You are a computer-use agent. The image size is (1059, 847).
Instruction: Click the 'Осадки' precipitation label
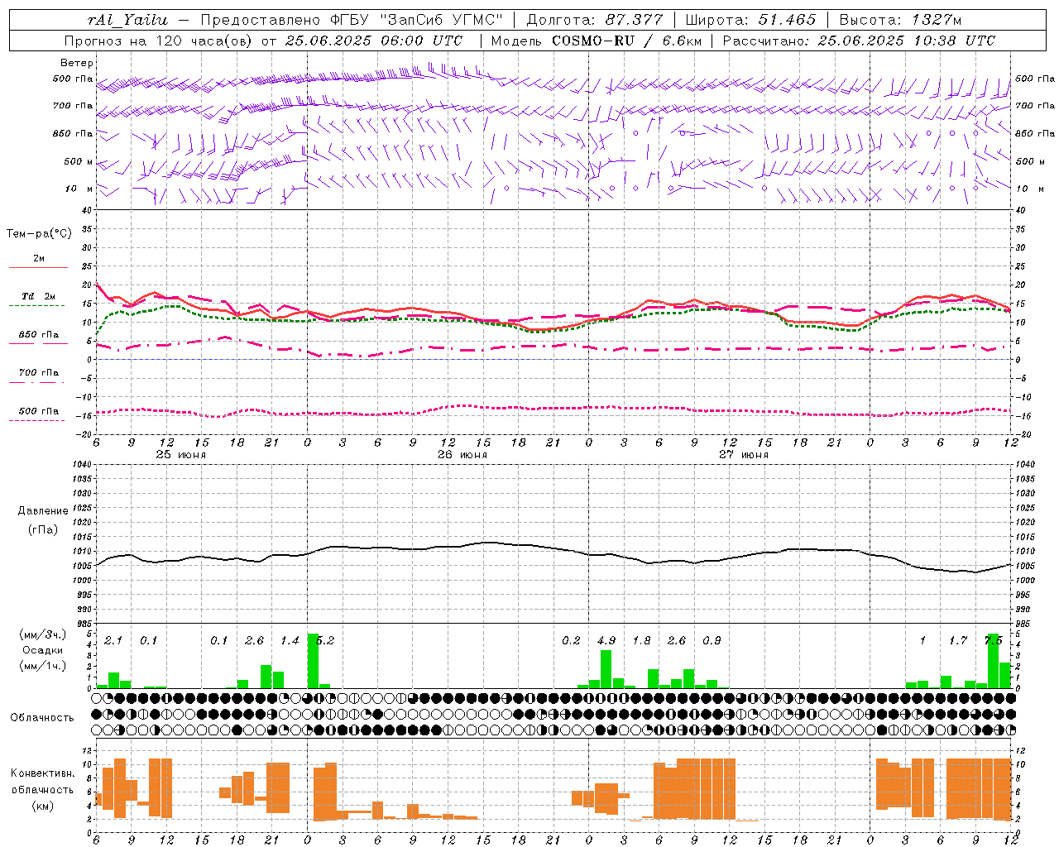(43, 650)
